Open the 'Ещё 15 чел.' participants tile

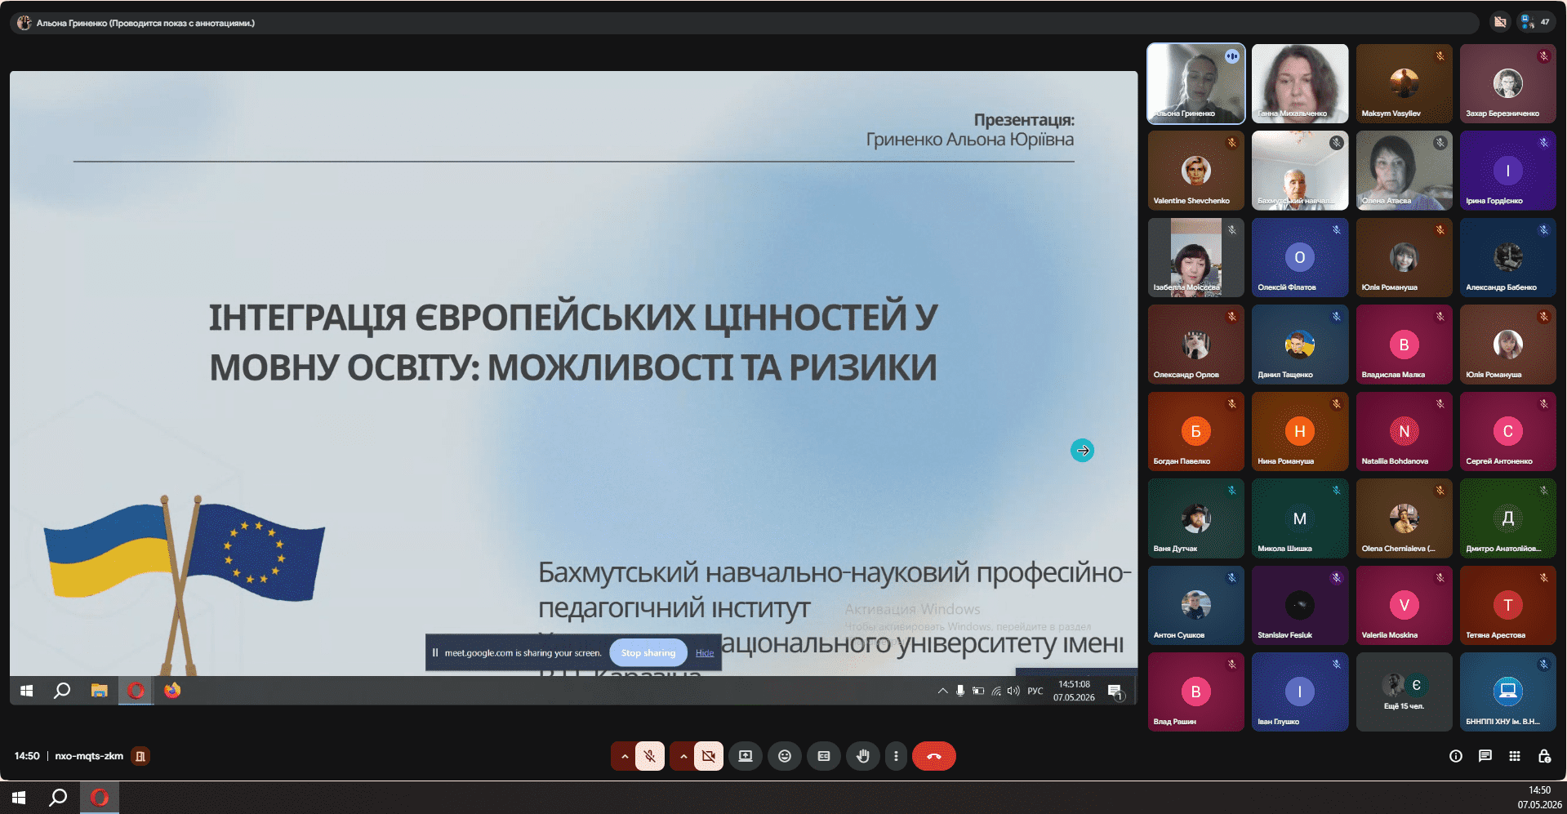click(x=1404, y=692)
